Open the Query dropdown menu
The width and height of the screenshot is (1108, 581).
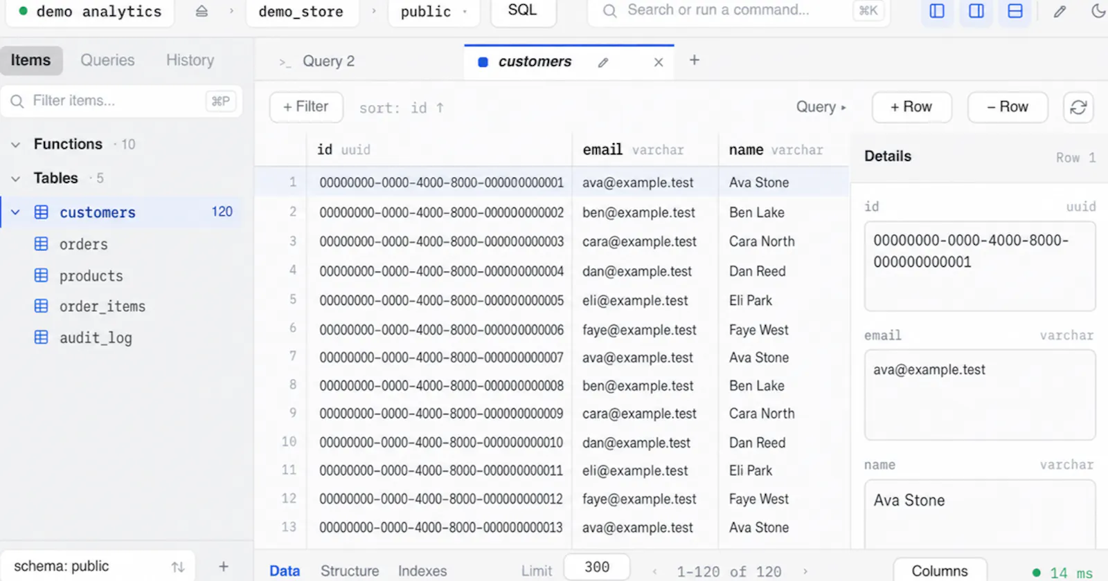coord(821,107)
